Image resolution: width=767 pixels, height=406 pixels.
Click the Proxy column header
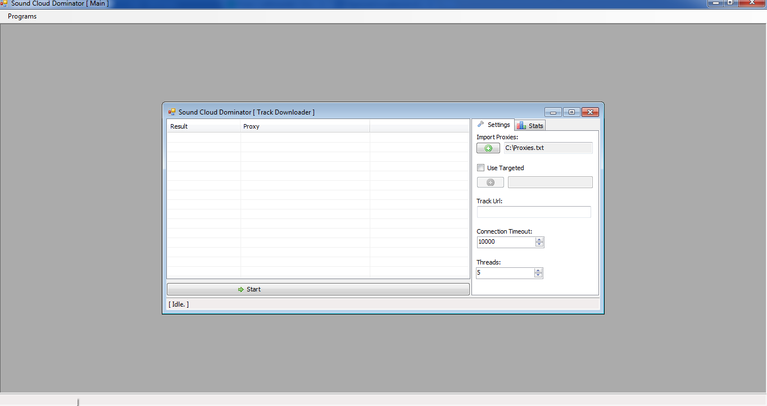305,126
